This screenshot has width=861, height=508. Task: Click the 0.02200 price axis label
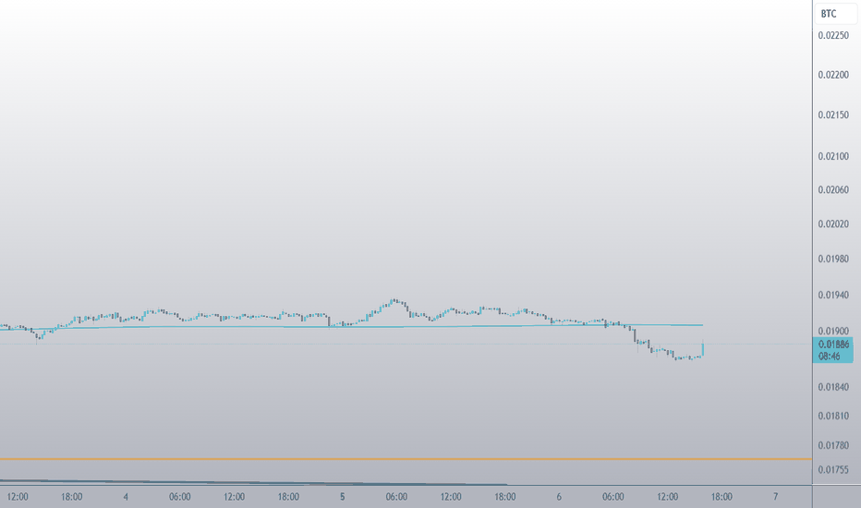point(833,75)
